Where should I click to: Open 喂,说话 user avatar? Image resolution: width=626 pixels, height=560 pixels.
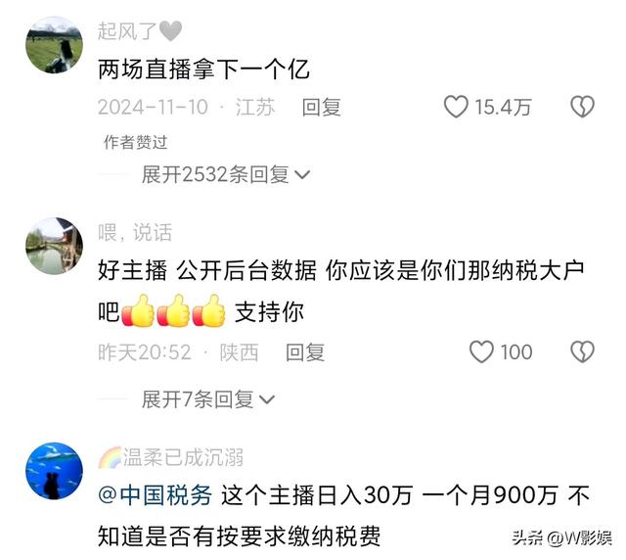(55, 246)
